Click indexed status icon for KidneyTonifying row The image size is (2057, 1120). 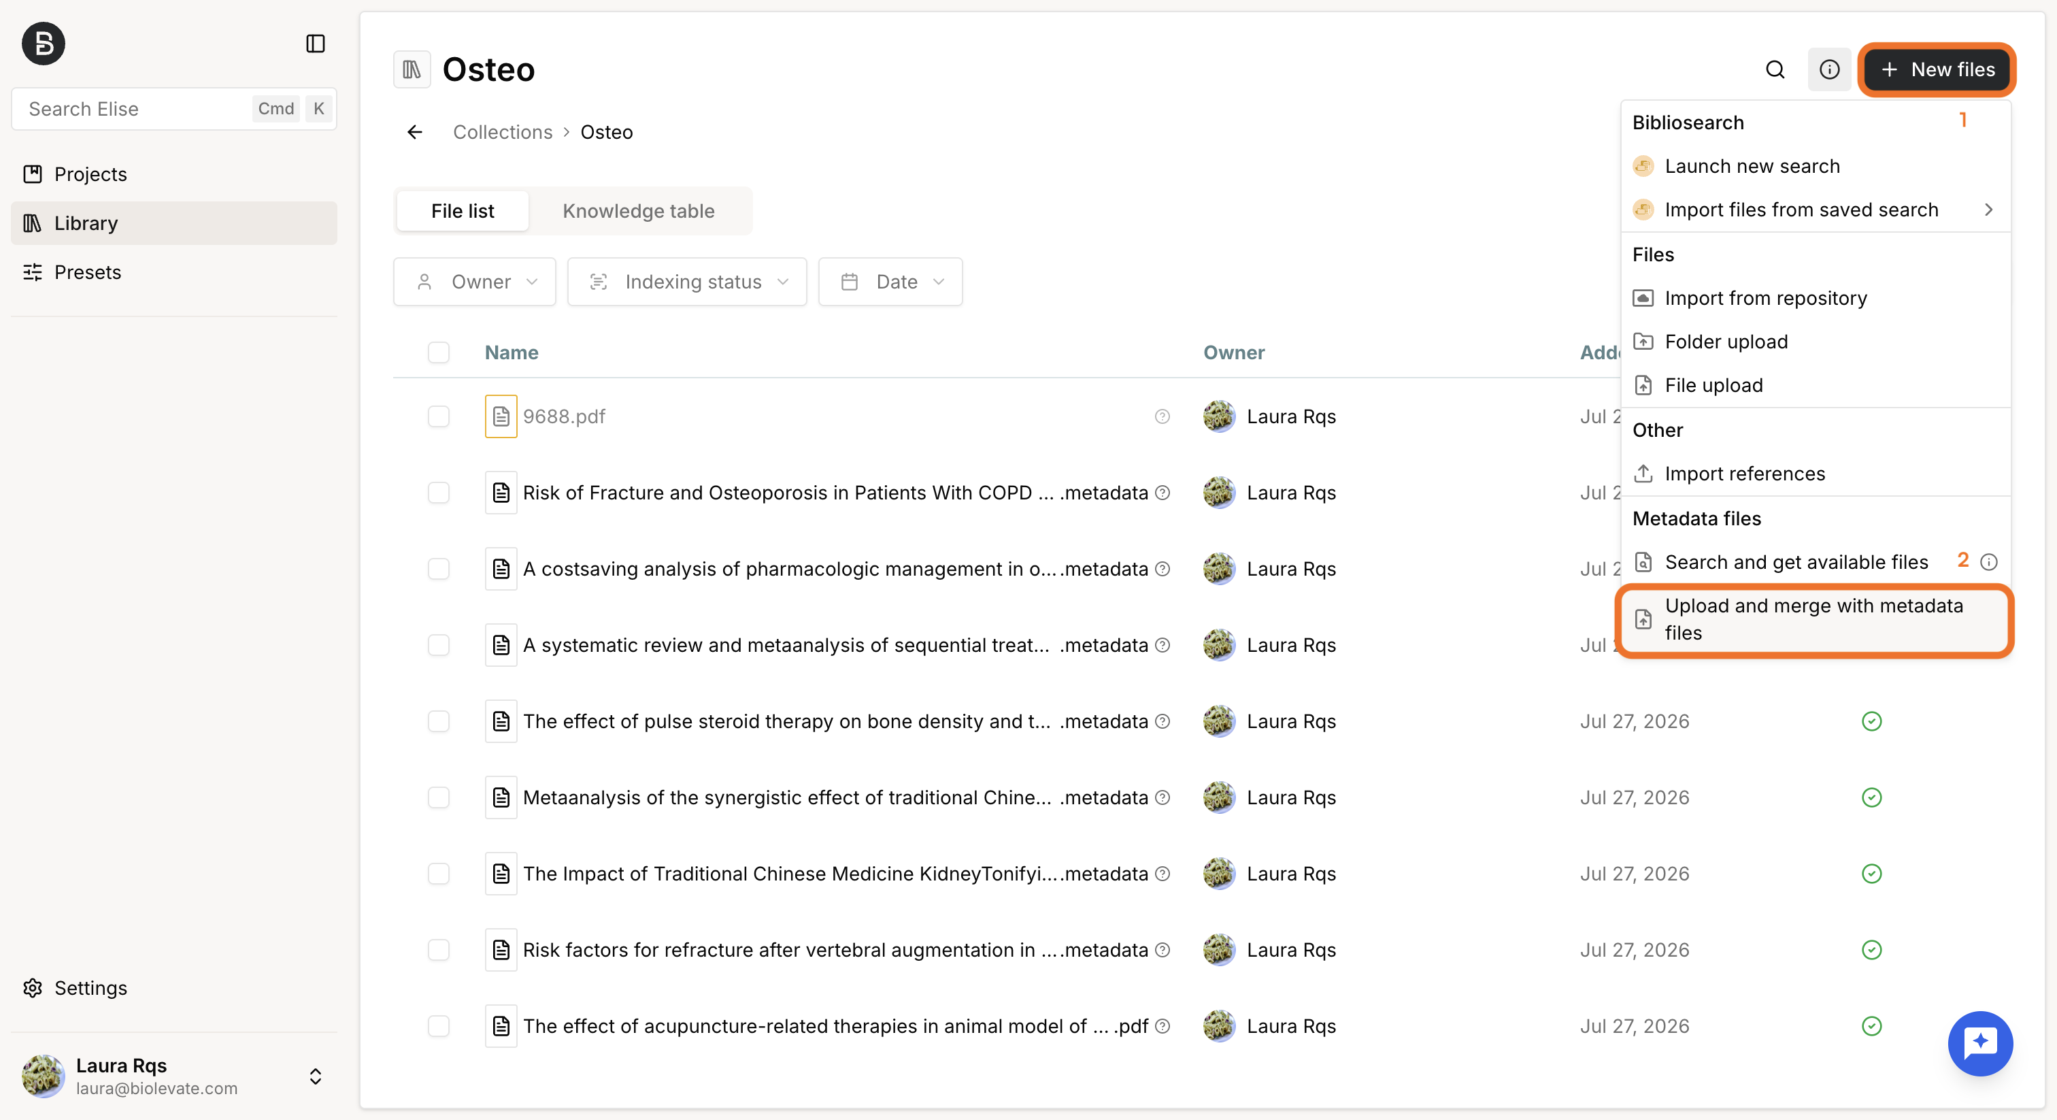1872,874
